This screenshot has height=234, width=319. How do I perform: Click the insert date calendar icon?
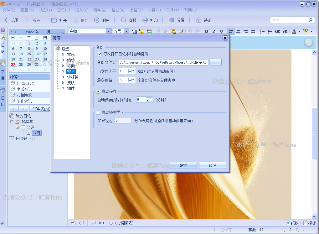(149, 31)
